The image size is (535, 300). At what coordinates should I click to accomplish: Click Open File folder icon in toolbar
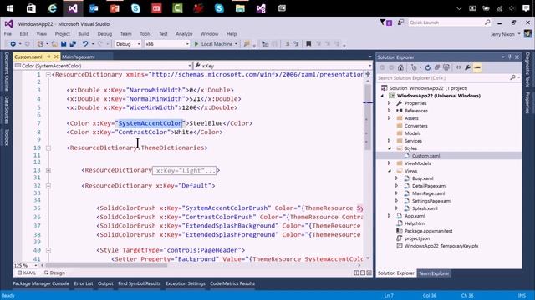point(54,44)
